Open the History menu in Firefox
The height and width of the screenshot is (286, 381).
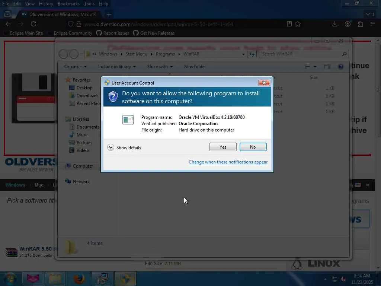point(46,4)
